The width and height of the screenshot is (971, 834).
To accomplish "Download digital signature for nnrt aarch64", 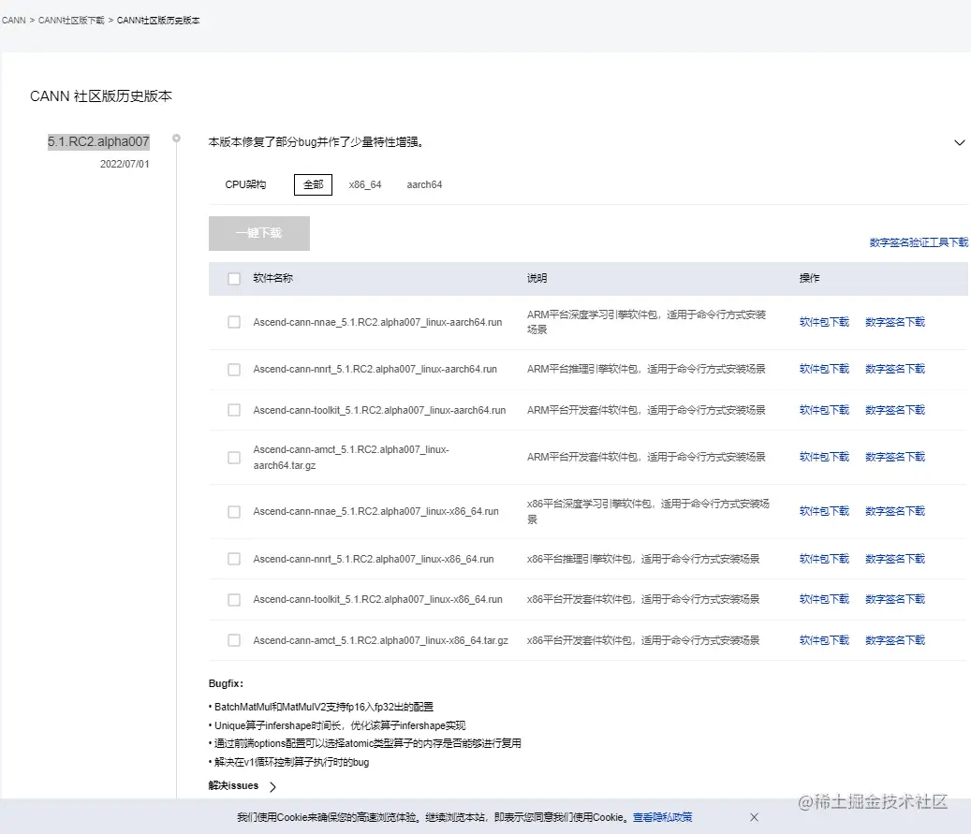I will [895, 369].
